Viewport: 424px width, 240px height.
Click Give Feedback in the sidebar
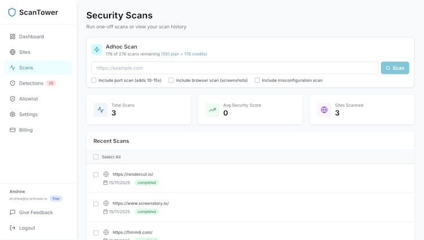pyautogui.click(x=36, y=212)
